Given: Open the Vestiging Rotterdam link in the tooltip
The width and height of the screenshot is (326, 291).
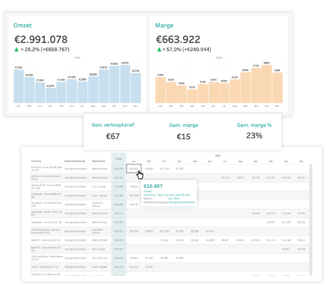Looking at the screenshot, I should coord(181,202).
